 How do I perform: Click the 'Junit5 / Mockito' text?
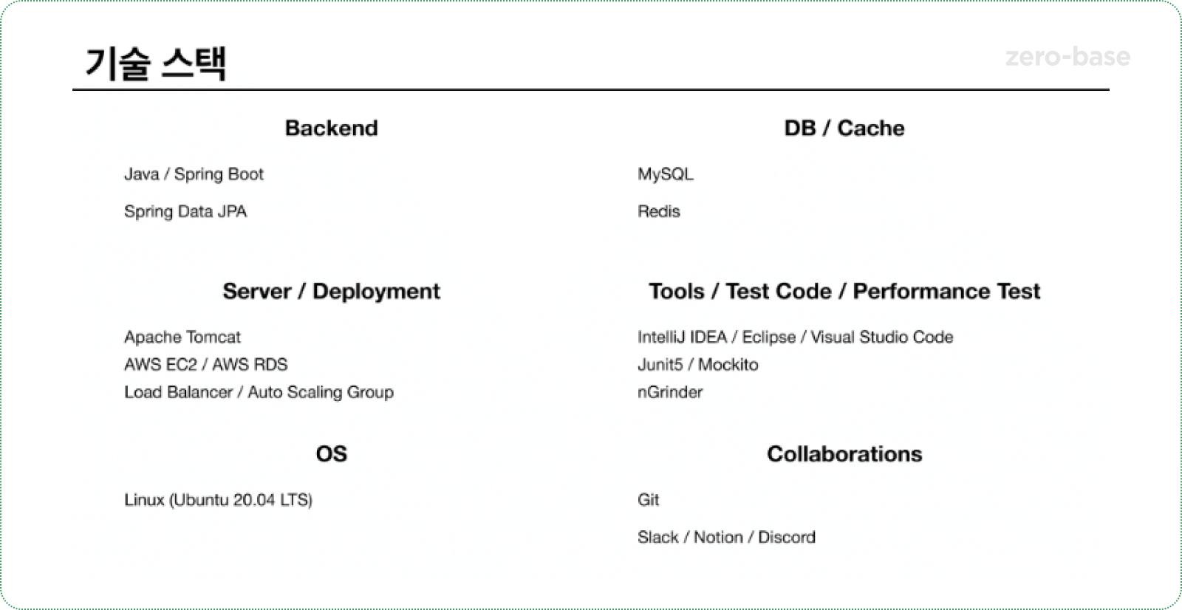pos(697,365)
